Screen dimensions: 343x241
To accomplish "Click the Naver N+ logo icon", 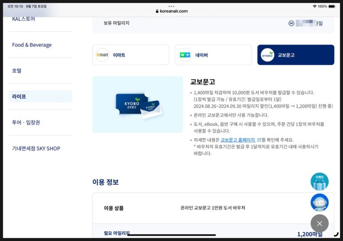I will point(185,55).
